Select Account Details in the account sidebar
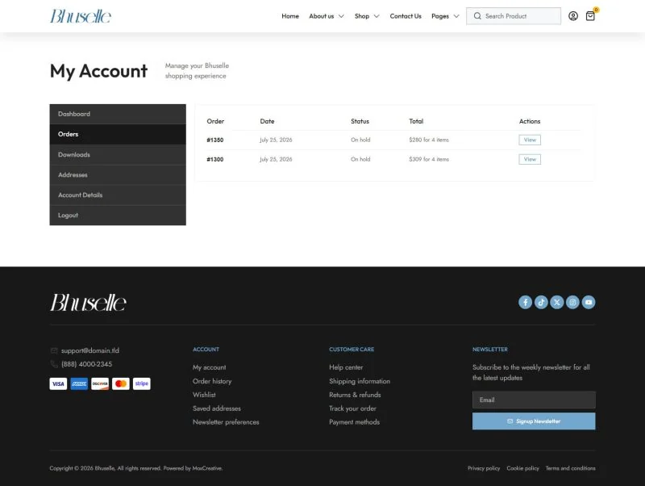 point(118,195)
